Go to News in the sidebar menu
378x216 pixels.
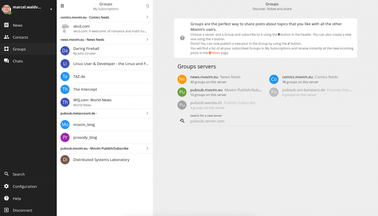[28, 25]
